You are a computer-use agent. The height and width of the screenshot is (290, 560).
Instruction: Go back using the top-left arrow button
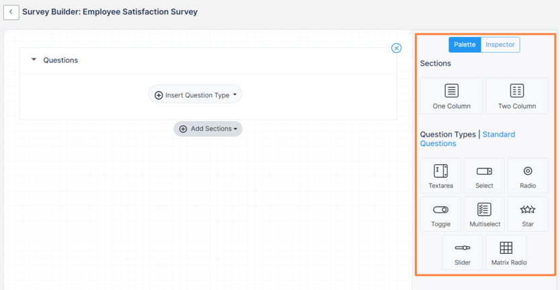pos(11,12)
